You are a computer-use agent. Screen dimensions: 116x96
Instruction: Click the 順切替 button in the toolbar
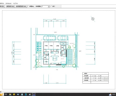(x=2, y=6)
